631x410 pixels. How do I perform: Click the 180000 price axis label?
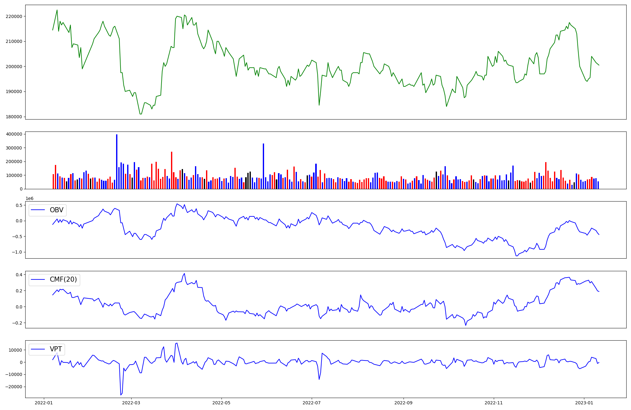tap(14, 117)
